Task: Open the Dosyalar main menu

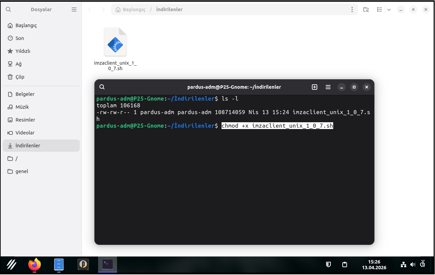Action: (x=74, y=9)
